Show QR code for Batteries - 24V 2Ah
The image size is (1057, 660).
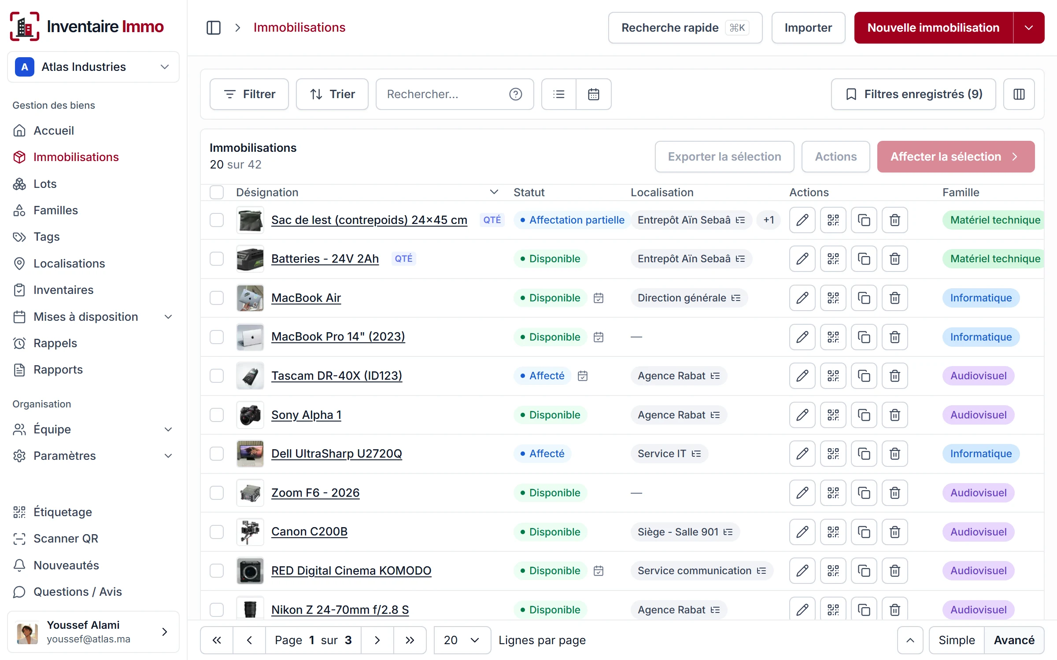(x=833, y=259)
